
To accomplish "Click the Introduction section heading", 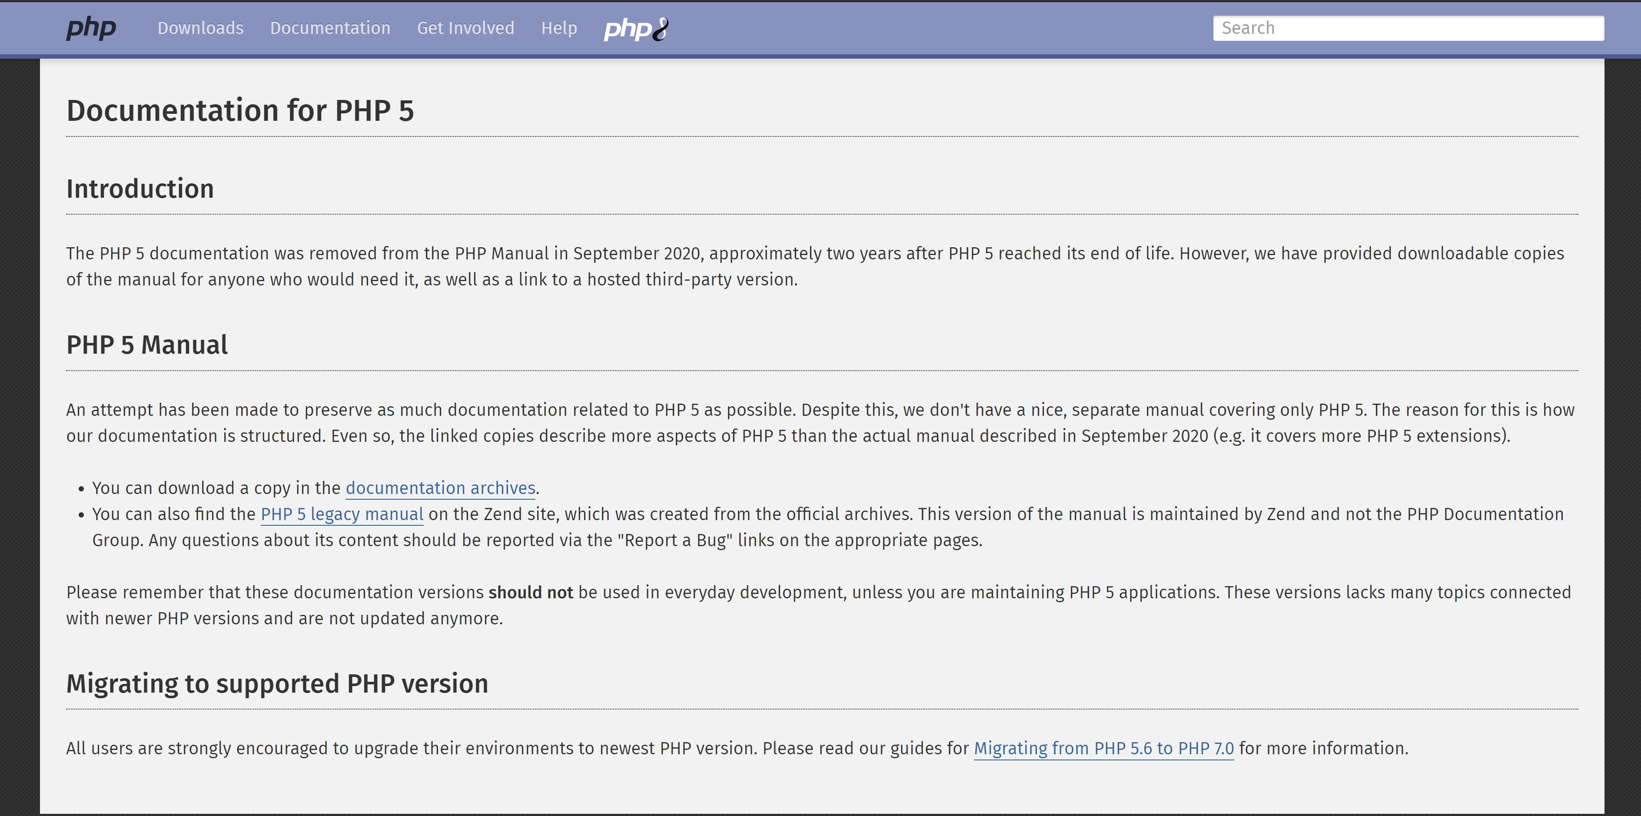I will tap(140, 189).
